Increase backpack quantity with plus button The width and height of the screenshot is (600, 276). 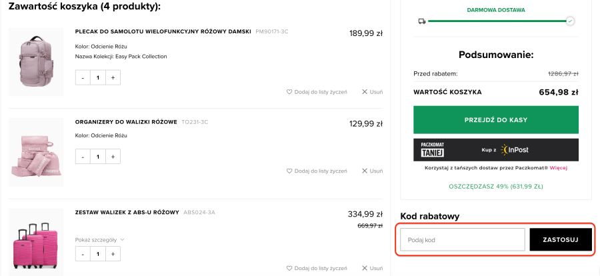113,78
